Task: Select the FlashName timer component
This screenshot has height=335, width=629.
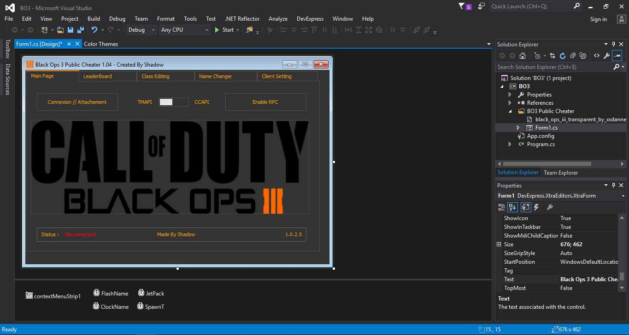Action: [111, 293]
